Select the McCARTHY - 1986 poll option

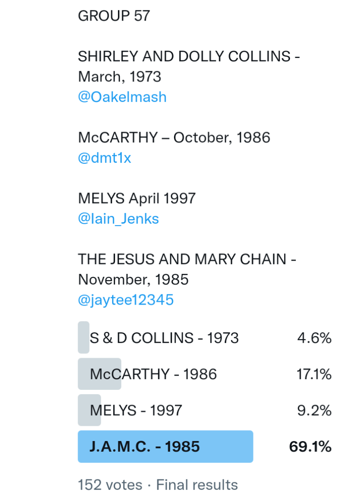click(154, 374)
